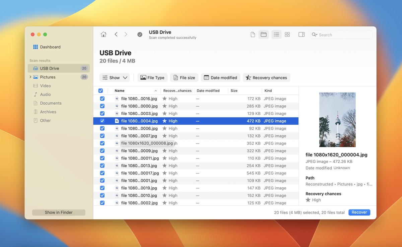
Task: Toggle the preview side panel icon
Action: [301, 34]
